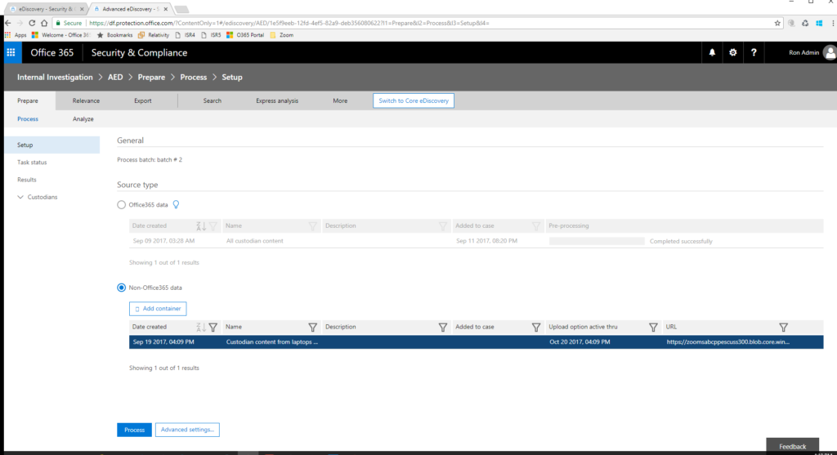Open the Analyze sub-tab
The width and height of the screenshot is (837, 455).
click(83, 118)
